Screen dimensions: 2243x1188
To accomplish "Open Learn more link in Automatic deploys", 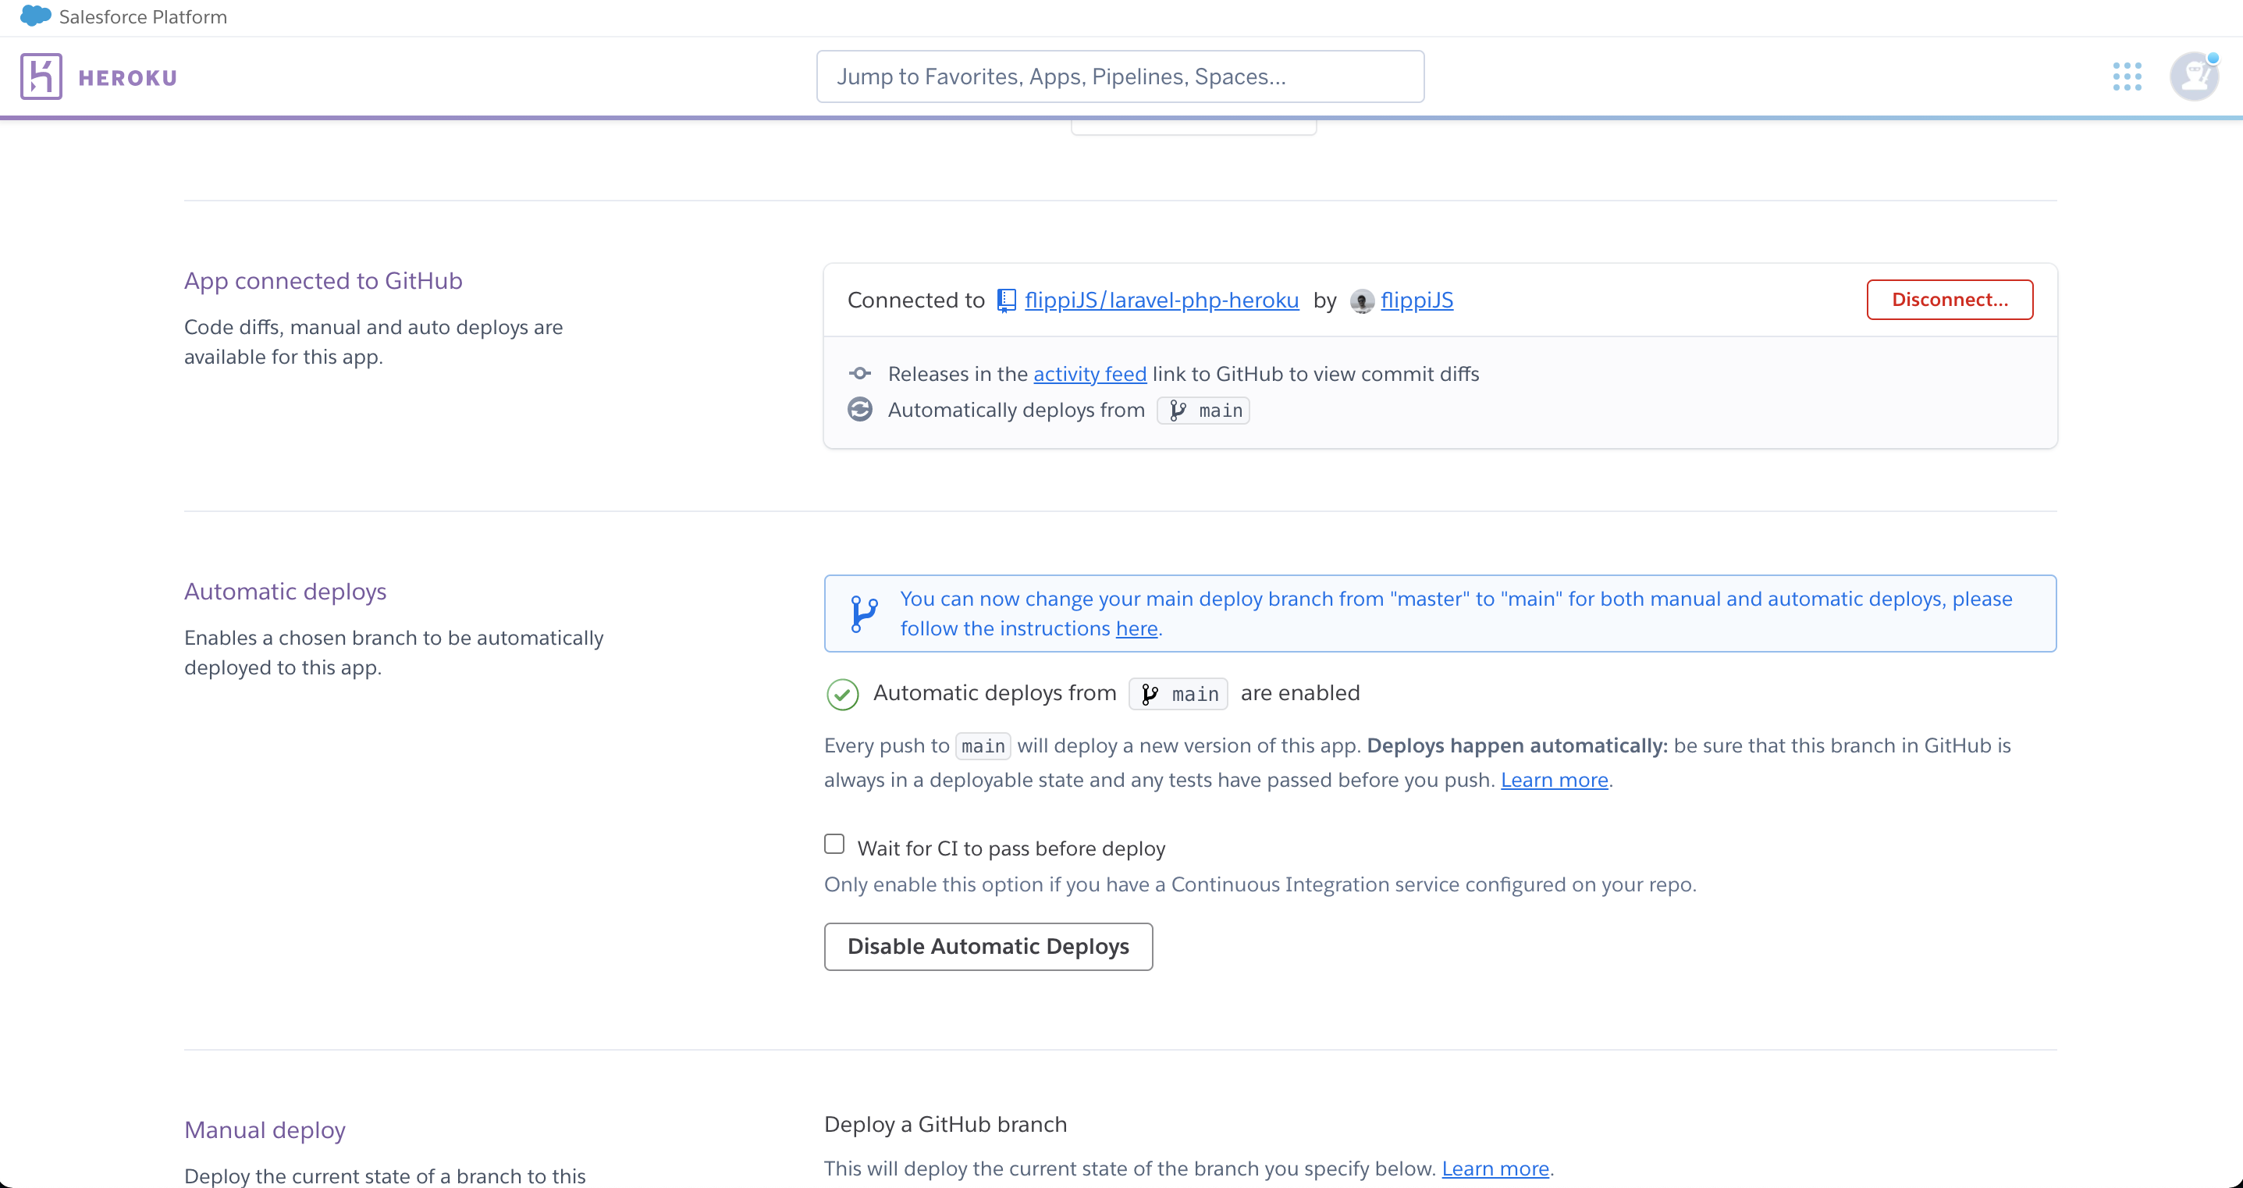I will pos(1554,780).
